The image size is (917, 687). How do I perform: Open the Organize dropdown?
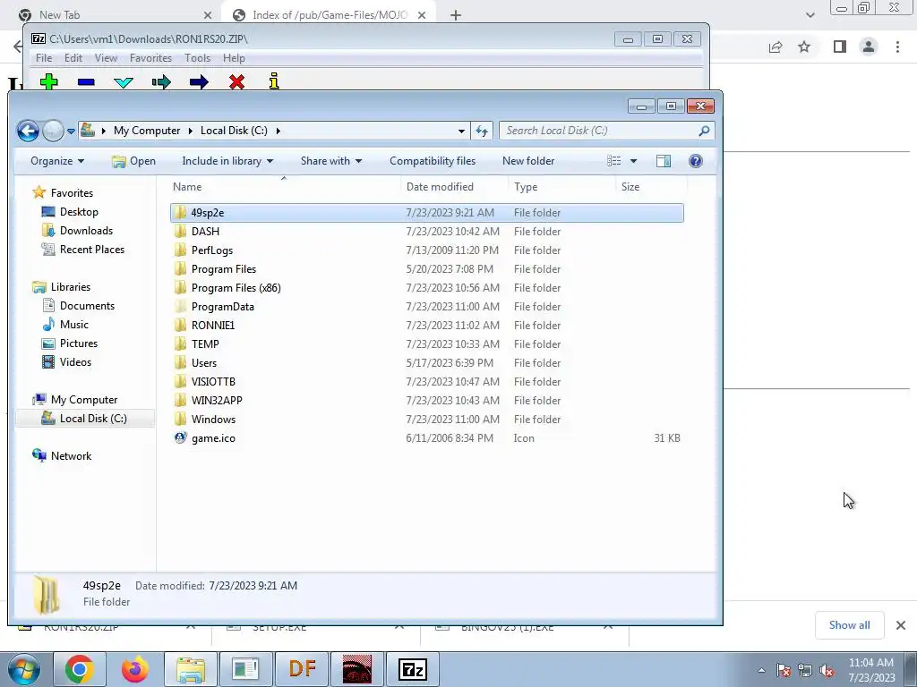point(56,161)
